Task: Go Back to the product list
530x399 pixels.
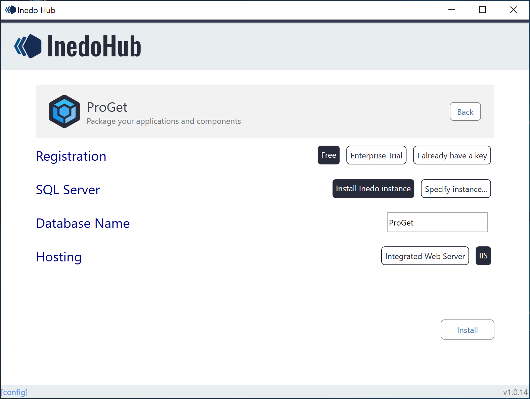Action: point(465,111)
